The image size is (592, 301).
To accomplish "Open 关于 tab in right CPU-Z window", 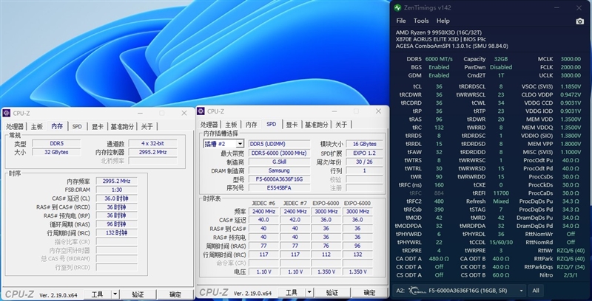I will coord(341,125).
